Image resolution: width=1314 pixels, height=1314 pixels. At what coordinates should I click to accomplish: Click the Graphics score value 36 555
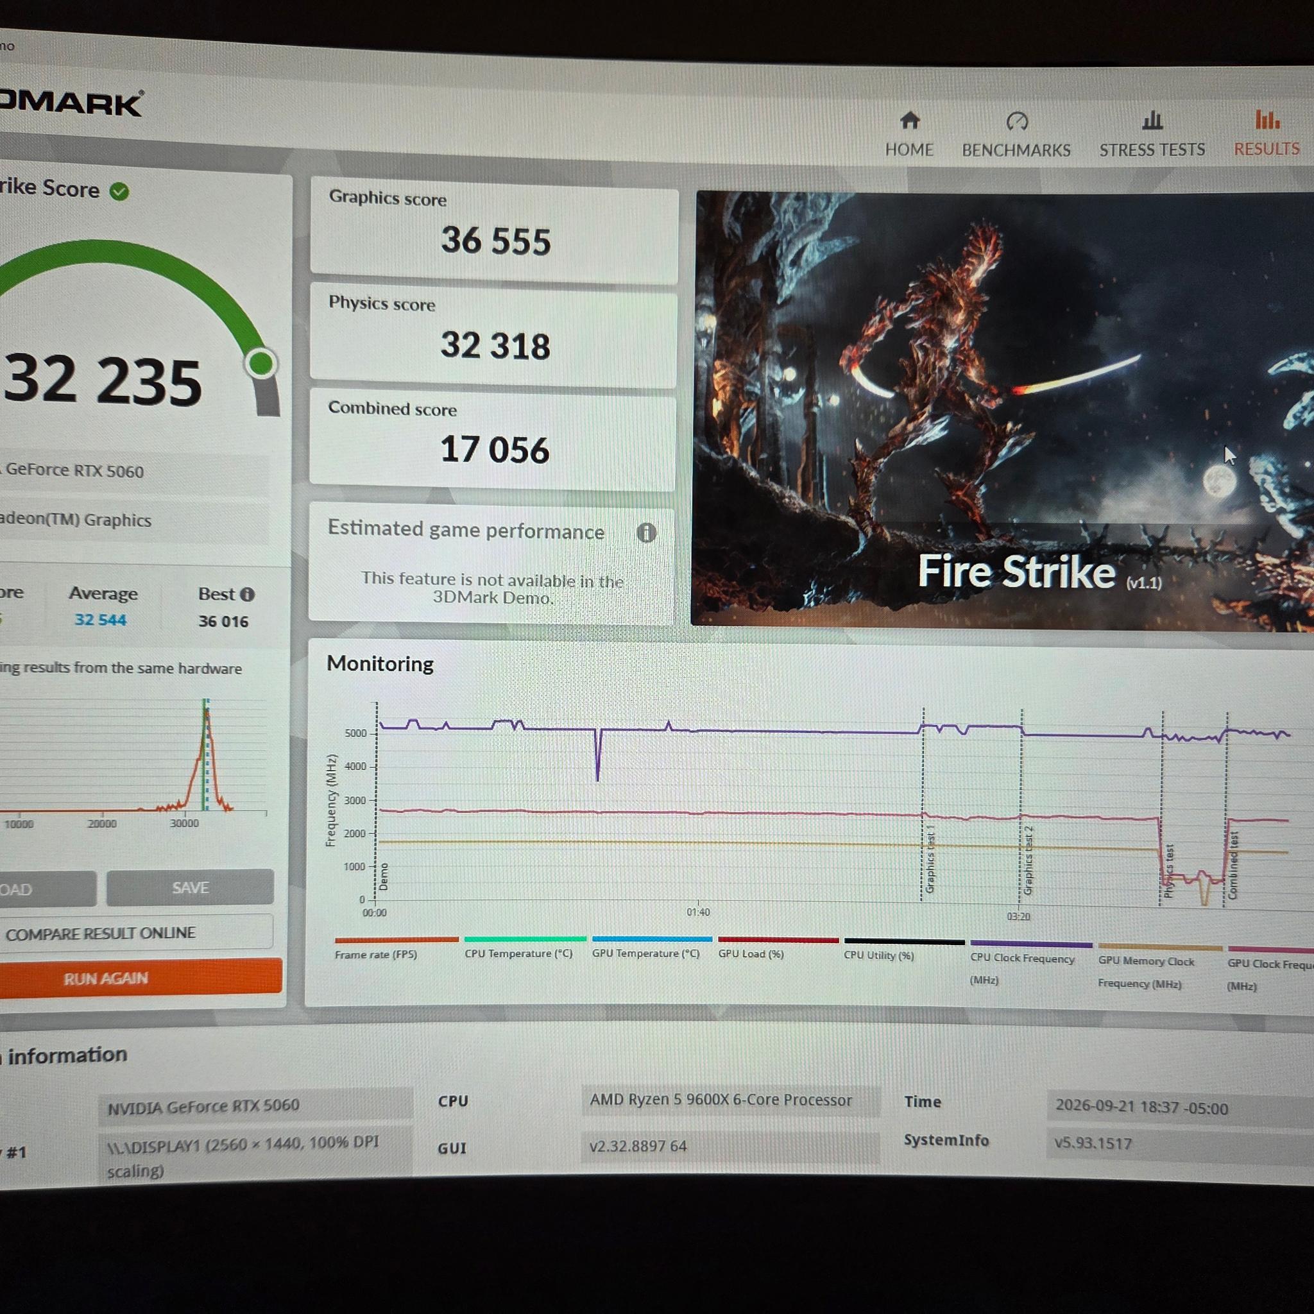(496, 241)
